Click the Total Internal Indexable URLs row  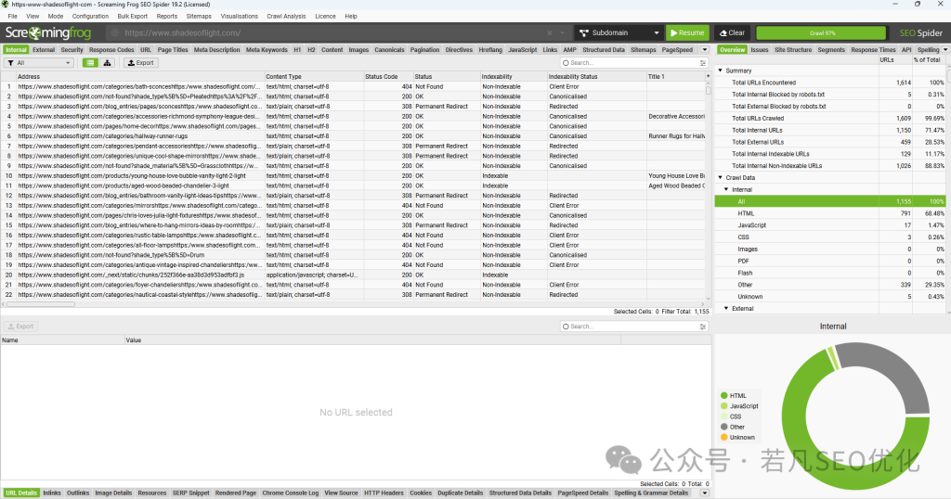(x=829, y=154)
